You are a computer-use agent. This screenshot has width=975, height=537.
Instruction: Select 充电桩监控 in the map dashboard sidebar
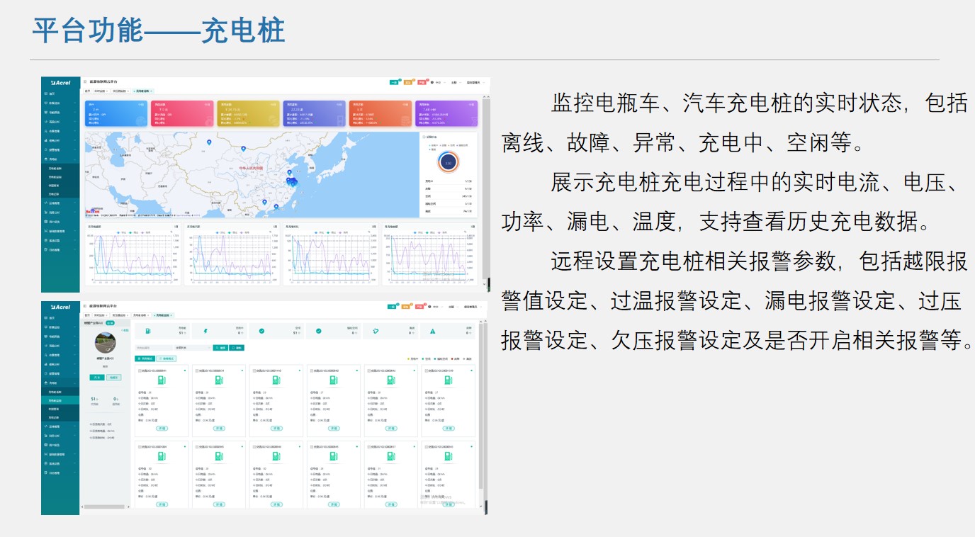click(x=55, y=177)
